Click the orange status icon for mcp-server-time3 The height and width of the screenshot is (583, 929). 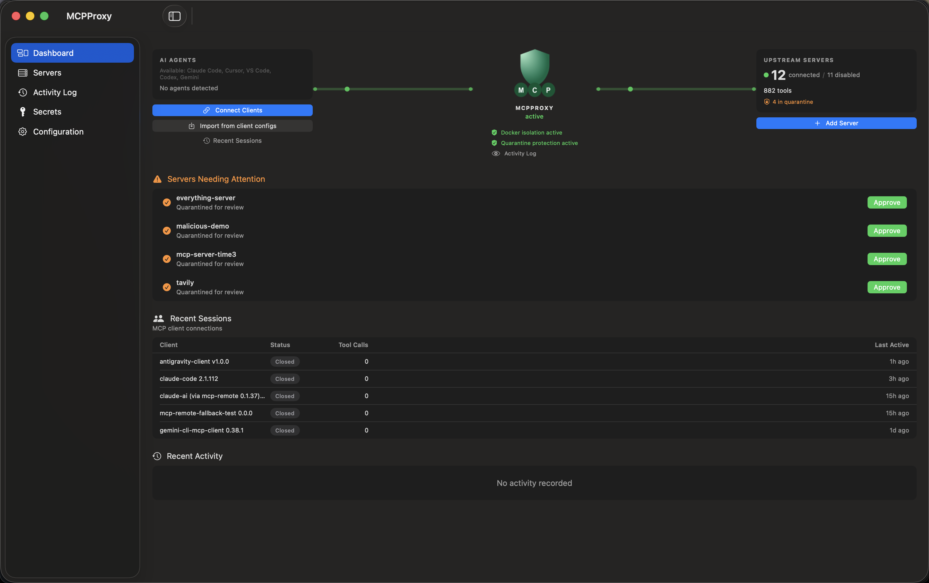(167, 259)
